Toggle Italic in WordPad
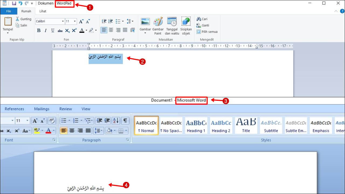The width and height of the screenshot is (345, 194). 46,30
